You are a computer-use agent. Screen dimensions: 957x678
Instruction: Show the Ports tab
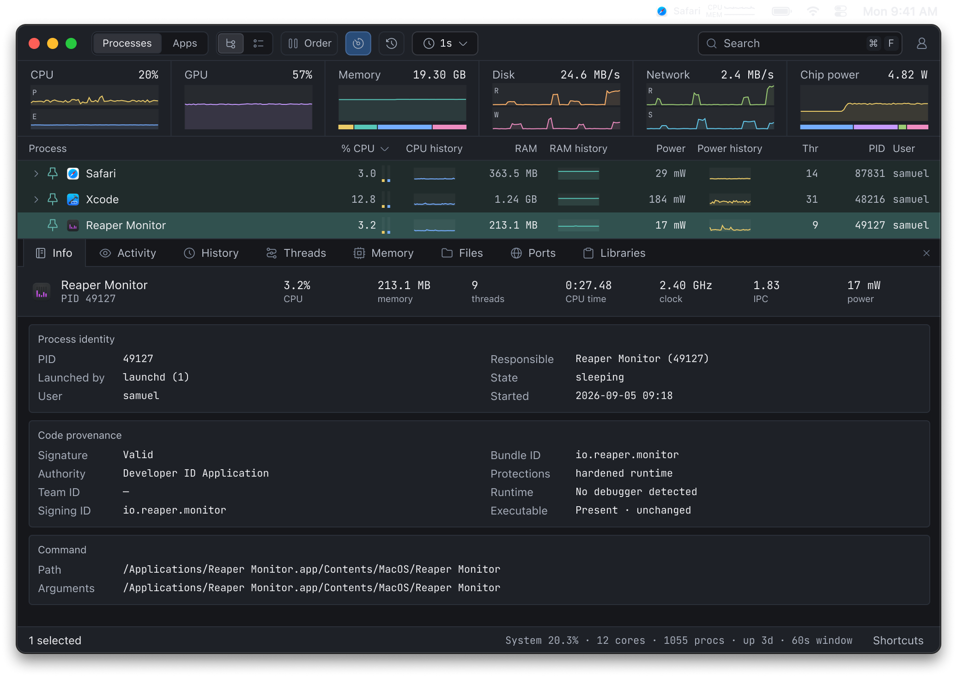coord(533,253)
